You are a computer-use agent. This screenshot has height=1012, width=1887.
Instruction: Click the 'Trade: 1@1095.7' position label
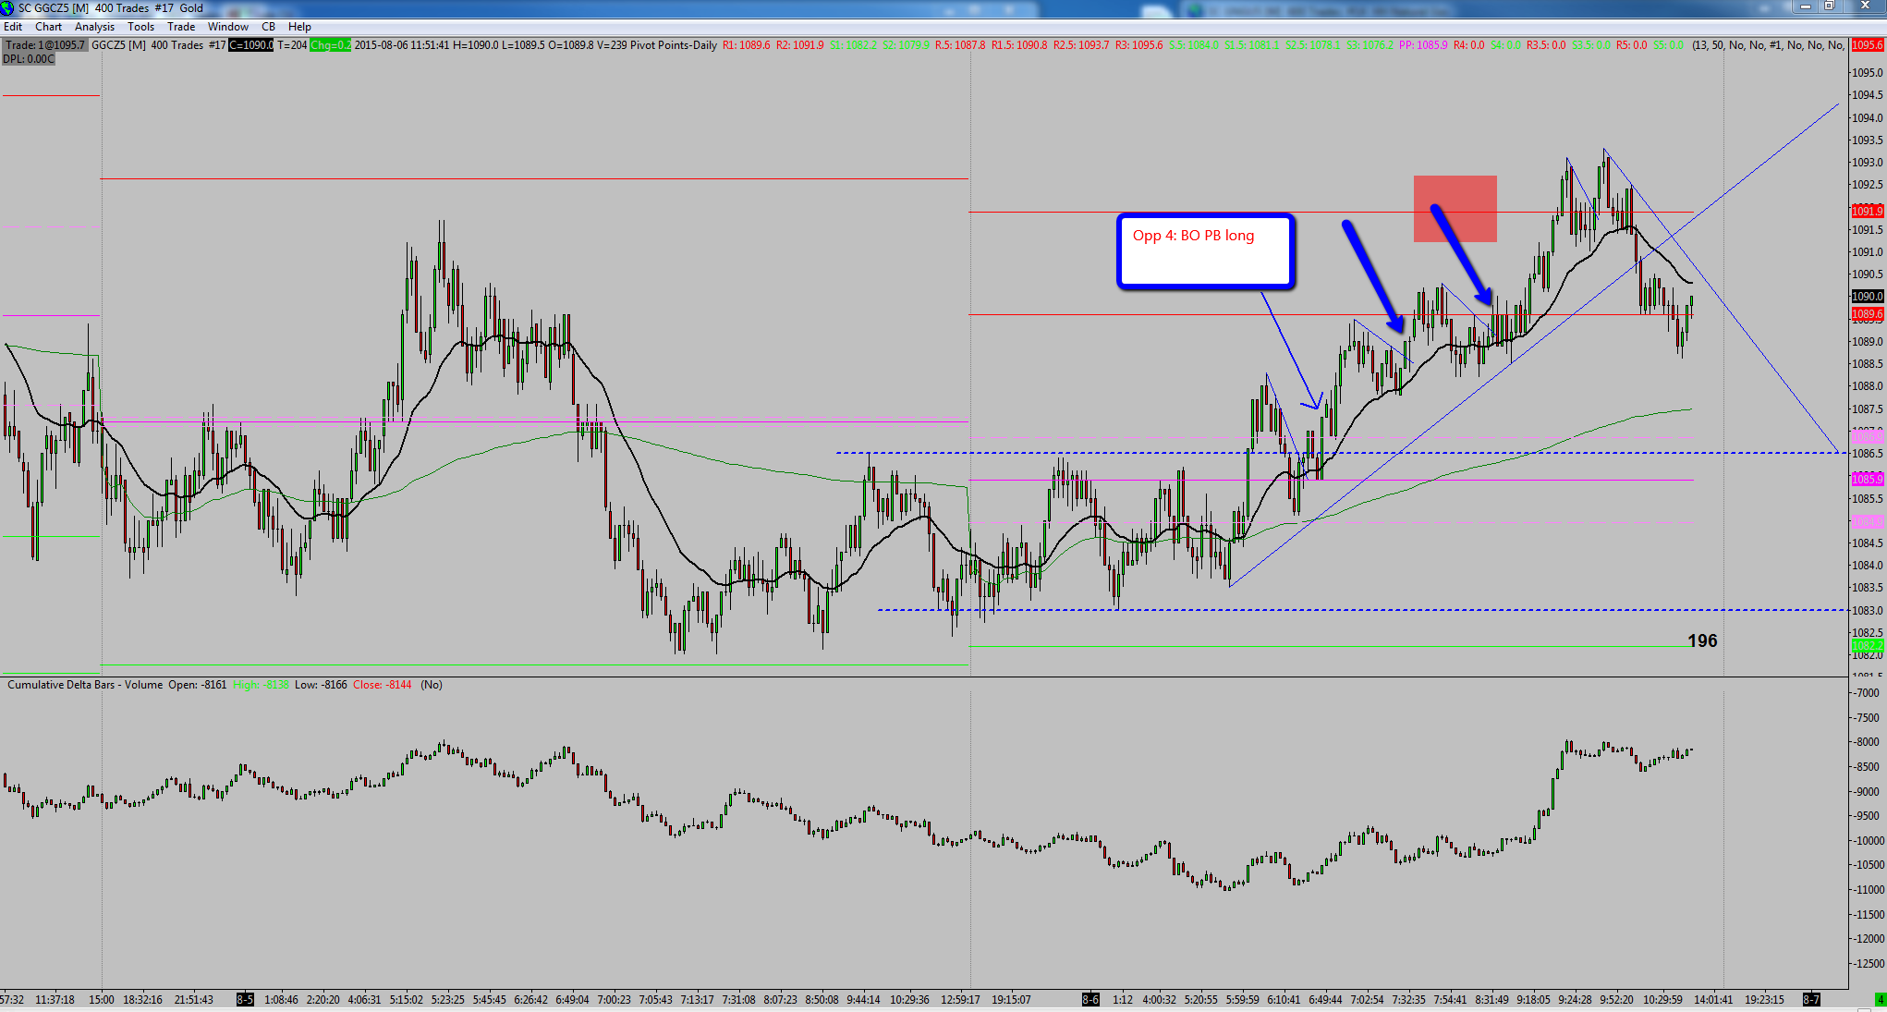pyautogui.click(x=45, y=45)
